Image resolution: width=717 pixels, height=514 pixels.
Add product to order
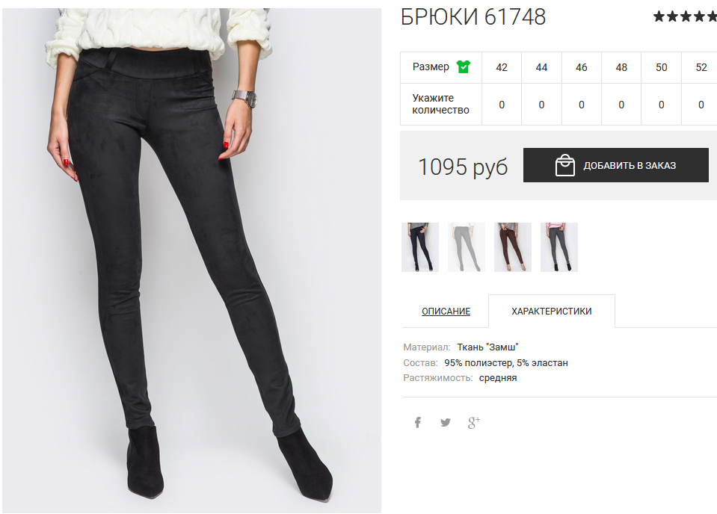click(x=616, y=165)
